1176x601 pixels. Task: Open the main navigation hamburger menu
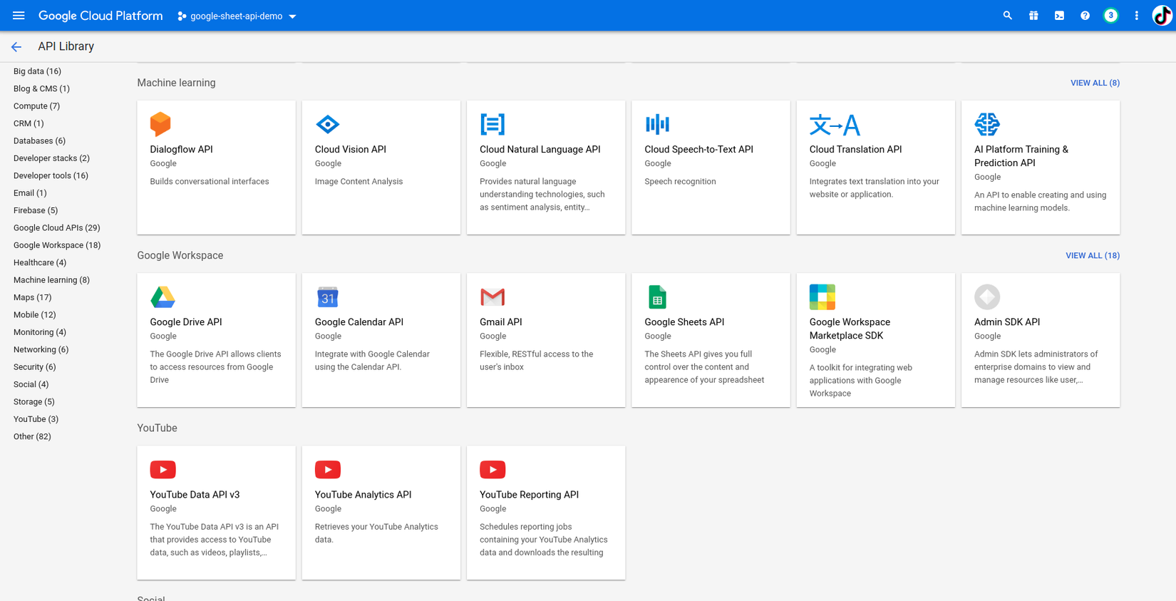coord(19,16)
